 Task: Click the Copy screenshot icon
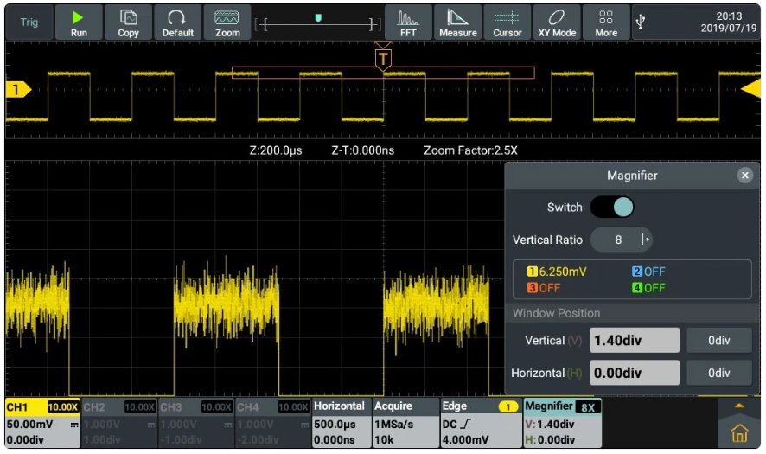[129, 22]
